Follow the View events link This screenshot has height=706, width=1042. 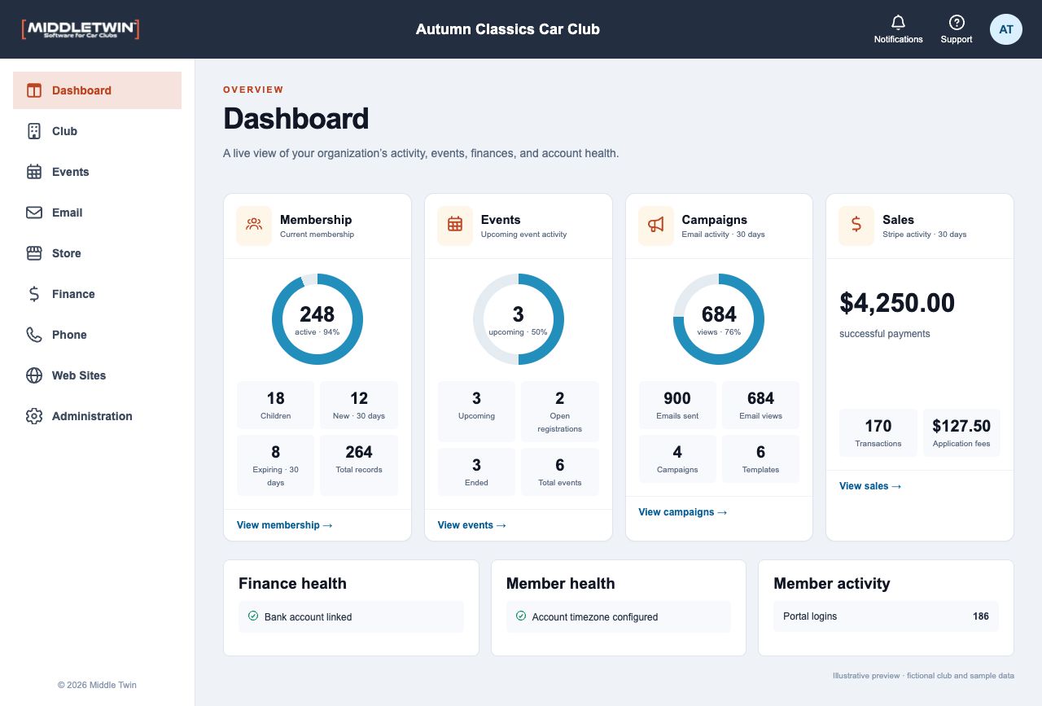(x=472, y=525)
